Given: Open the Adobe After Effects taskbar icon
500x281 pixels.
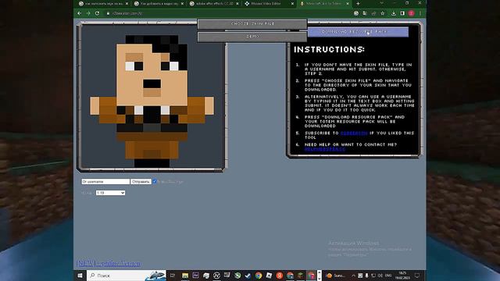Looking at the screenshot, I should click(195, 276).
